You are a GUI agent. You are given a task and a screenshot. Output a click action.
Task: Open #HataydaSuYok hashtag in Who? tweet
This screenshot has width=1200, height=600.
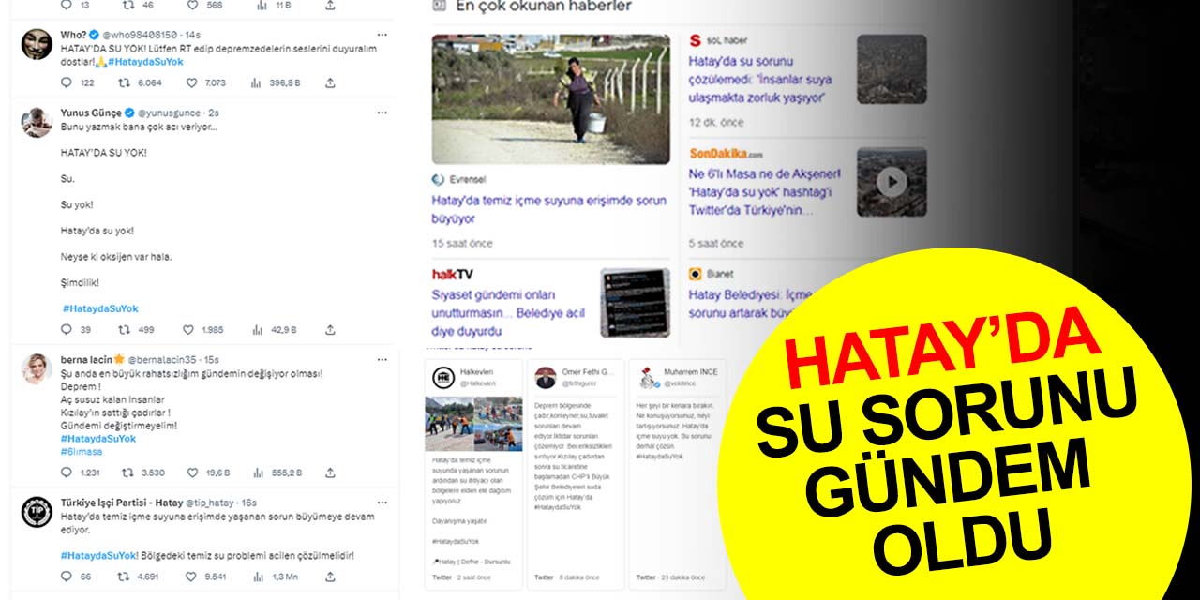coord(145,62)
